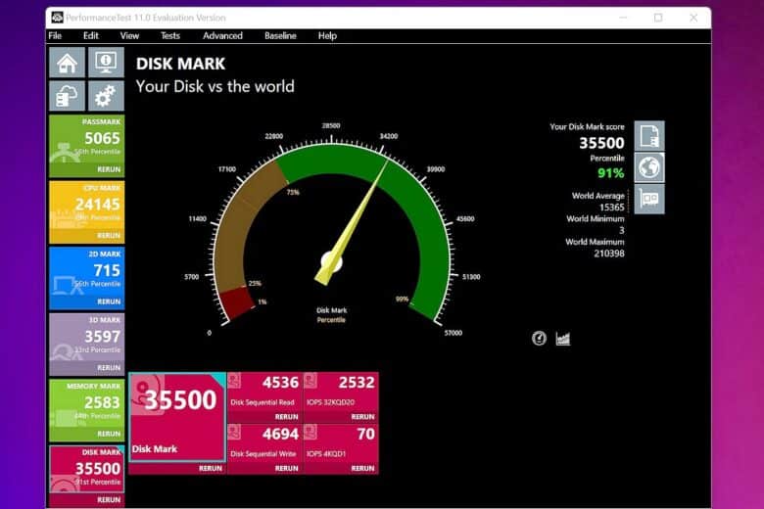Open the Tests menu

[x=170, y=35]
